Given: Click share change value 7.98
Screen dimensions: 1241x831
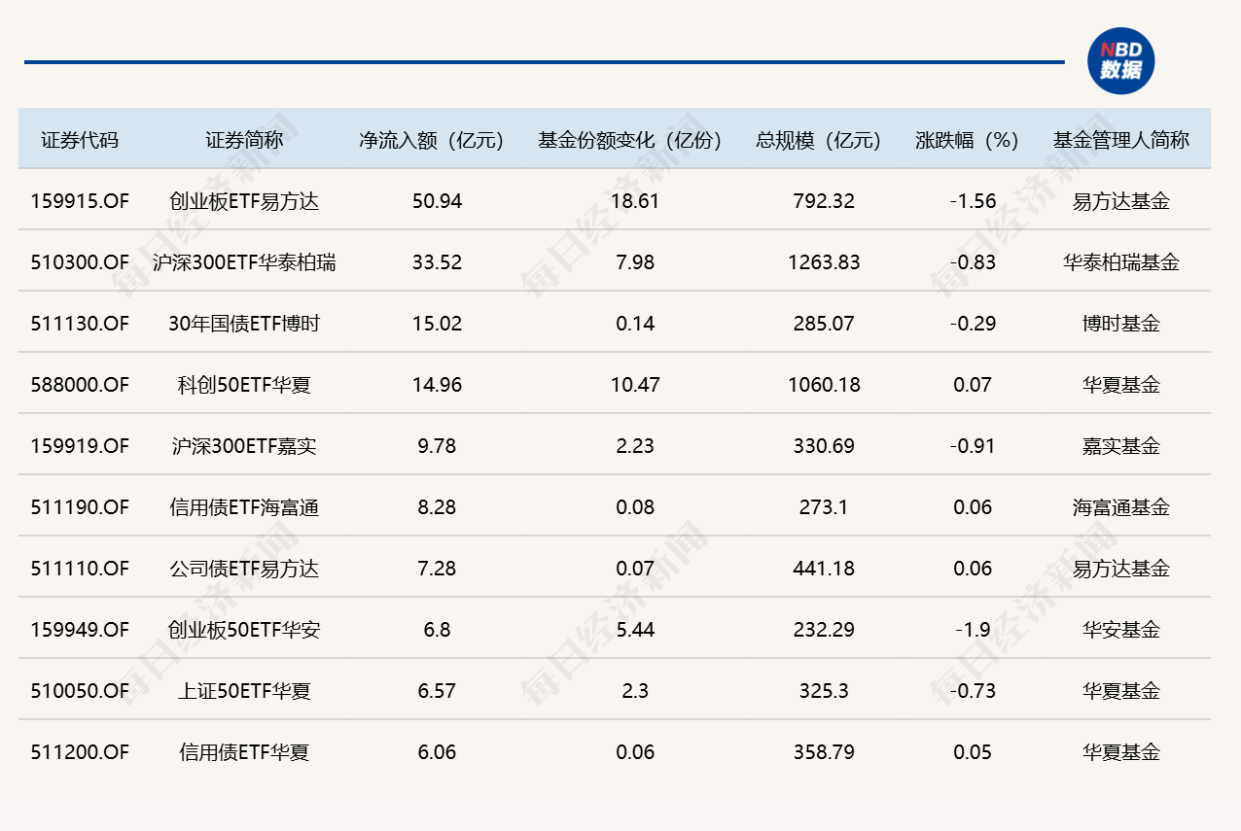Looking at the screenshot, I should pos(635,262).
